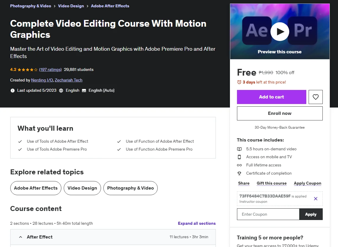Screen dimensions: 338x247
Task: Select Adobe After Effects topic pill
Action: click(36, 188)
